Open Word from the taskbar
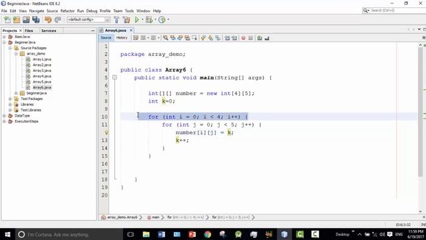The height and width of the screenshot is (240, 426). pyautogui.click(x=161, y=234)
